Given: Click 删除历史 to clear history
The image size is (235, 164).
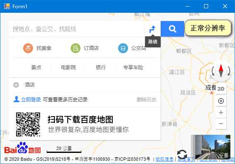Looking at the screenshot, I should pos(147,100).
